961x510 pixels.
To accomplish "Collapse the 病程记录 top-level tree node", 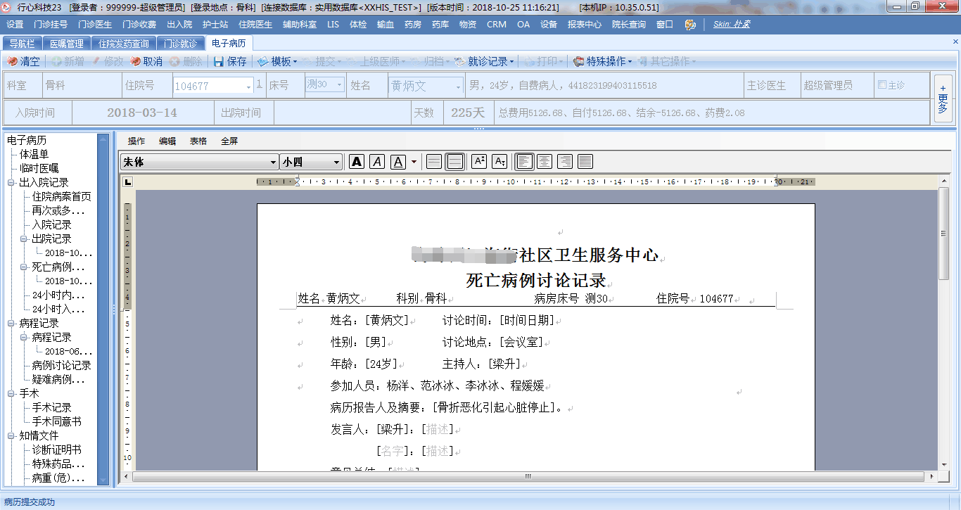I will pyautogui.click(x=11, y=323).
